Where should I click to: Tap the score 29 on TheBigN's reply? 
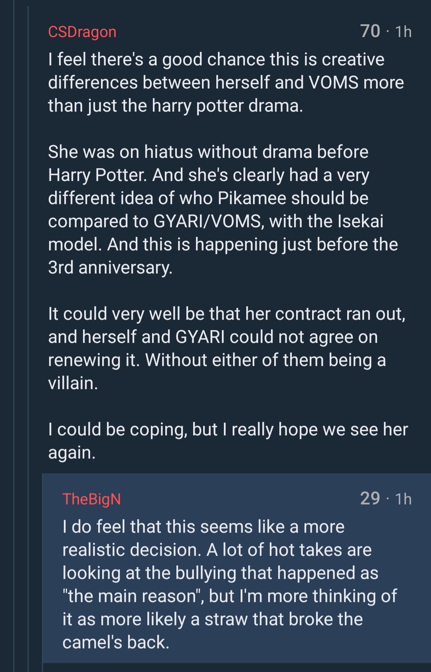370,499
